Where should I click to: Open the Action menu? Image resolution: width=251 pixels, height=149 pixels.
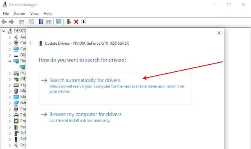(x=19, y=14)
